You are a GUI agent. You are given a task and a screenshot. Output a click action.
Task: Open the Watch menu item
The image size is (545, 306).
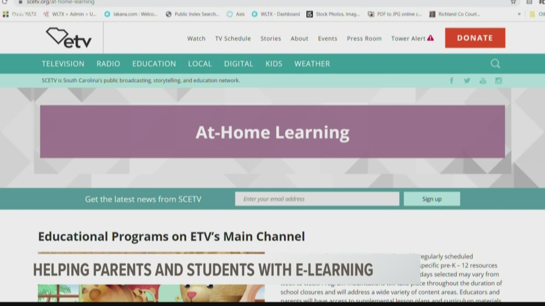tap(196, 38)
